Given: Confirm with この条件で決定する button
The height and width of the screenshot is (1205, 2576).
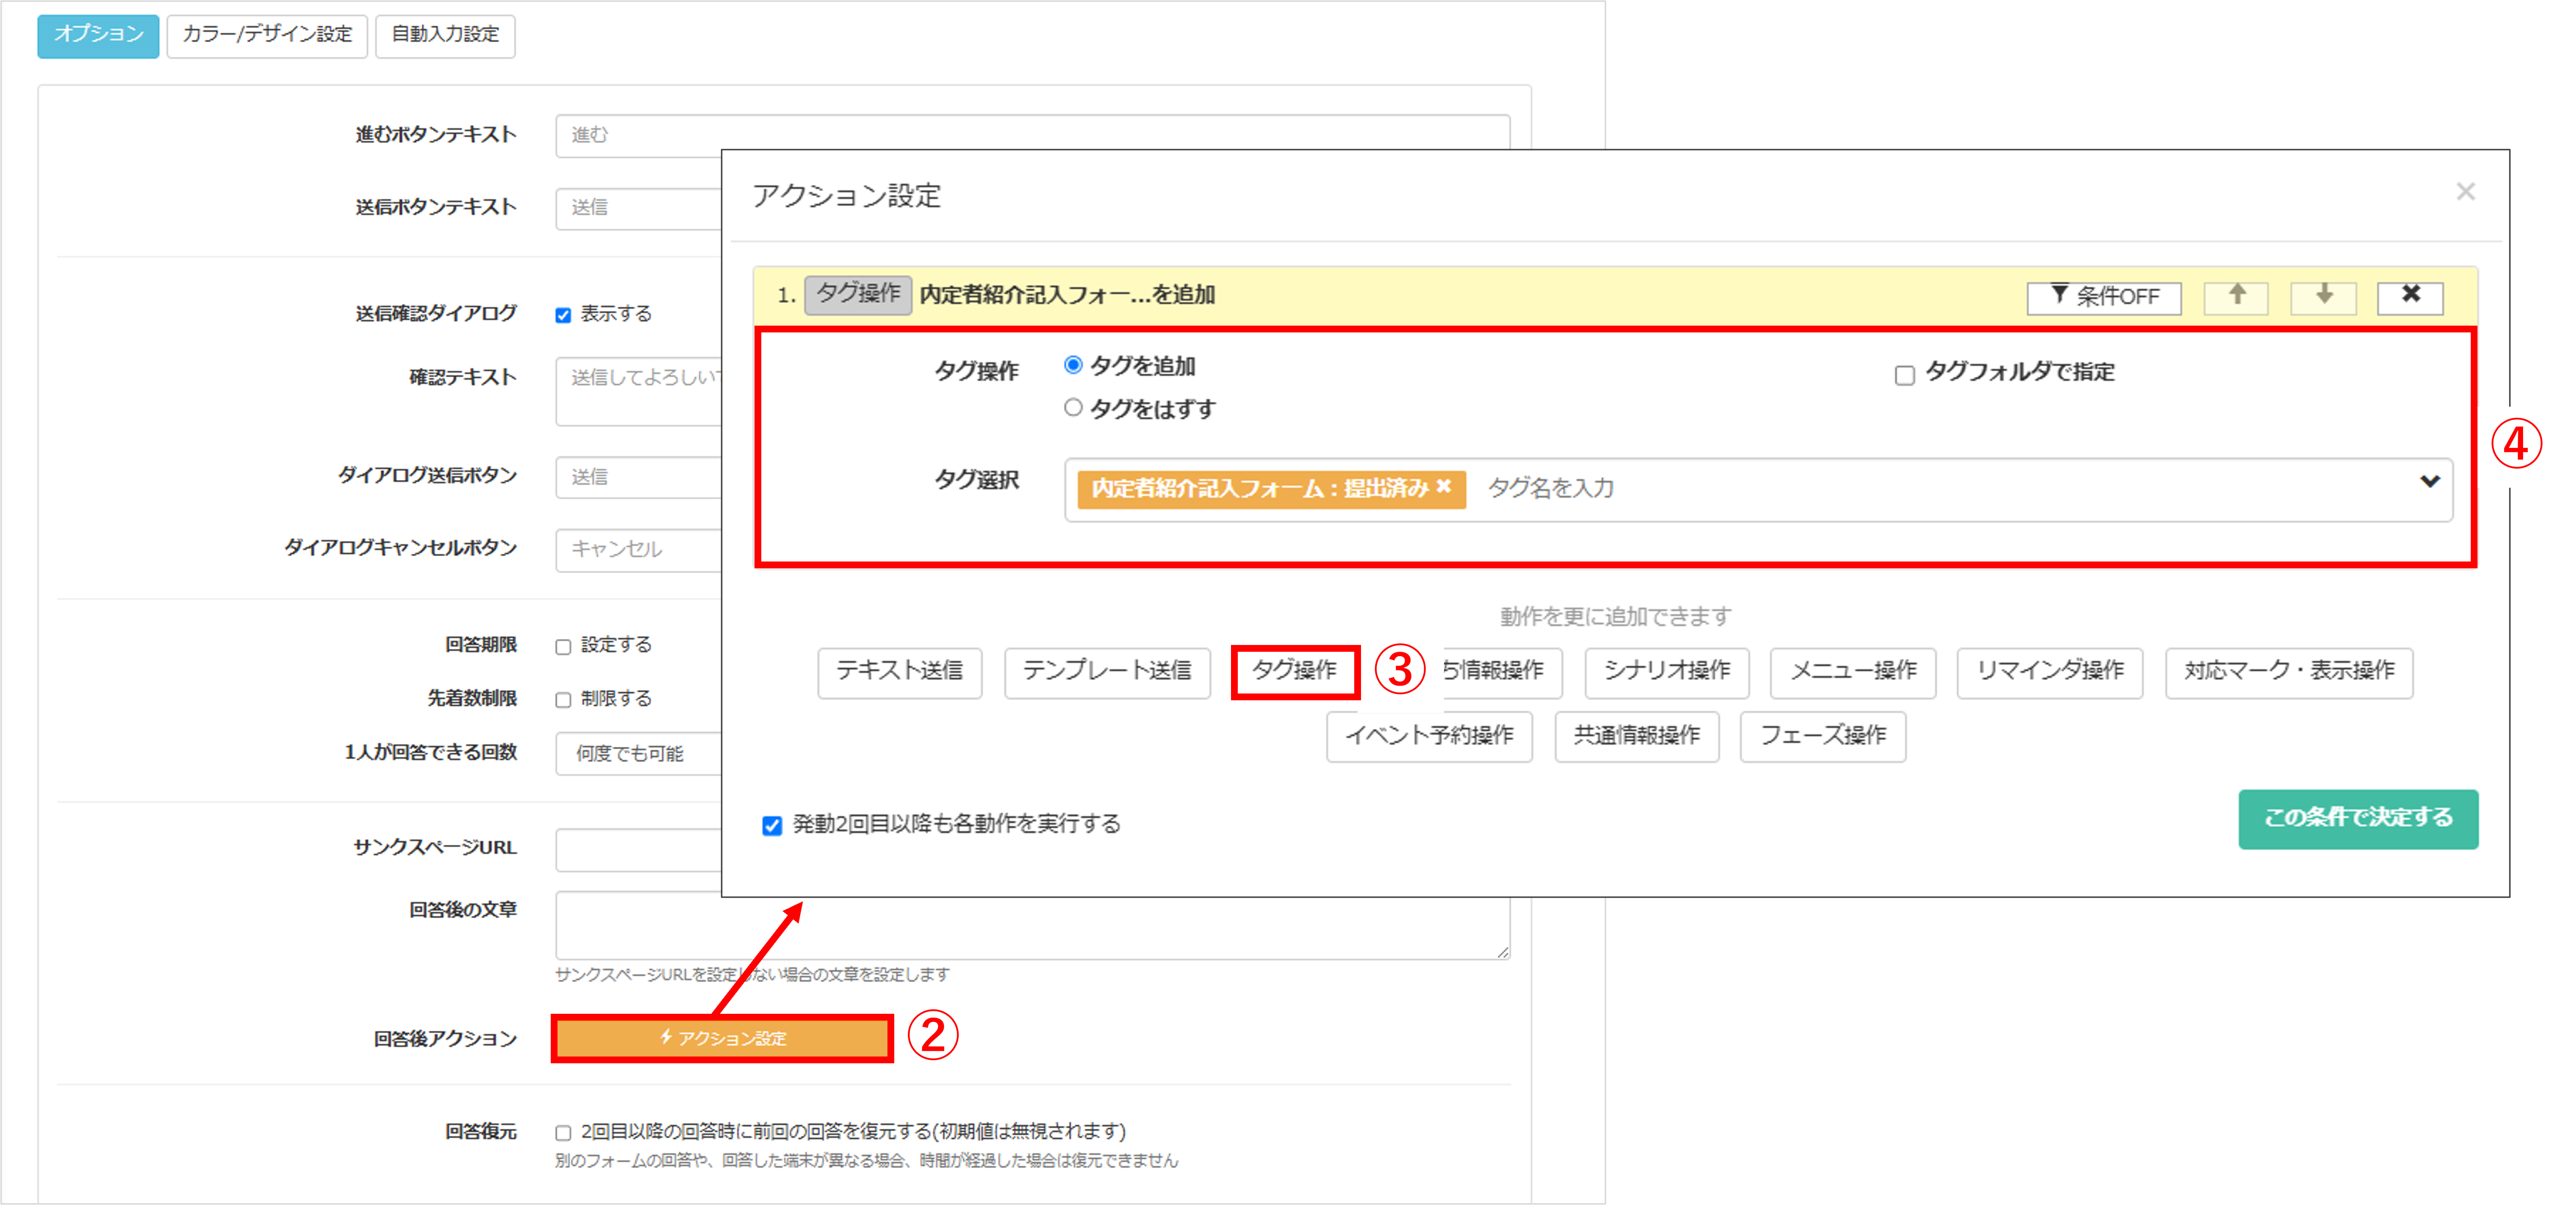Looking at the screenshot, I should tap(2358, 819).
